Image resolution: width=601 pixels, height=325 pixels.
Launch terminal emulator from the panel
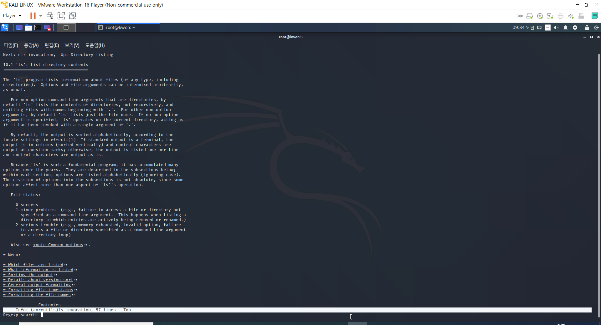coord(38,28)
